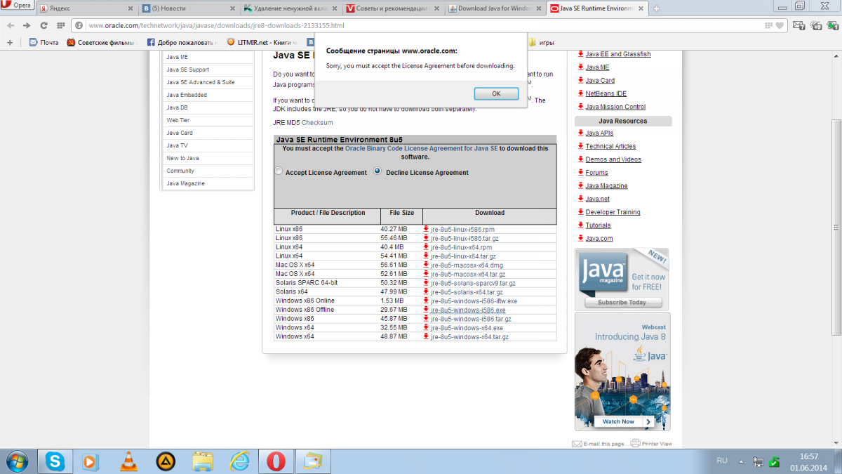The image size is (842, 474).
Task: Close the Яндекс tab
Action: tap(130, 8)
